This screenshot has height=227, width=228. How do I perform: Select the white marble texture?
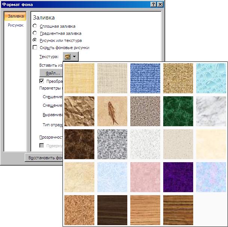211,111
